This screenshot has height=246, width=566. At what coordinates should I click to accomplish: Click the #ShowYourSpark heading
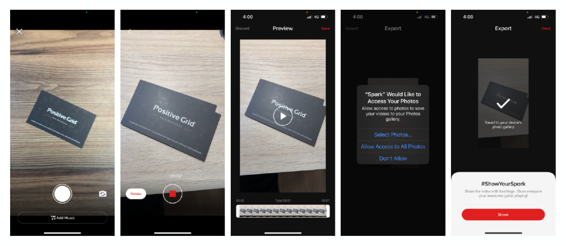click(x=503, y=184)
